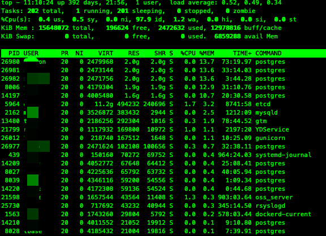Screen dimensions: 326x236
Task: Select the dockerd-current command text
Action: pyautogui.click(x=284, y=214)
